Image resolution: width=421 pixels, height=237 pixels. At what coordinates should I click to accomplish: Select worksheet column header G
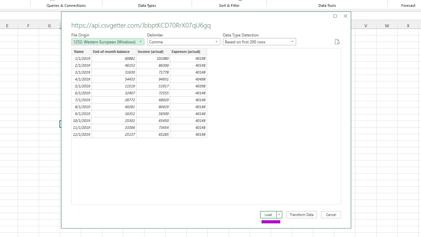[x=49, y=25]
